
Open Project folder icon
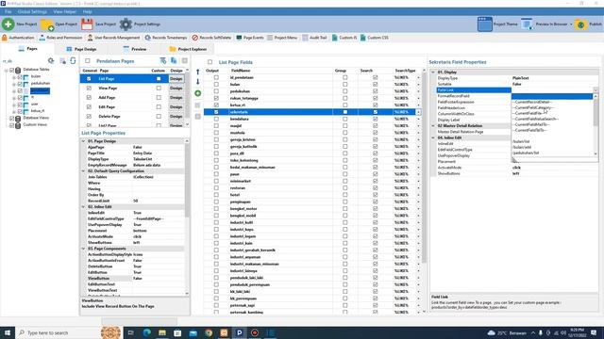coord(47,24)
